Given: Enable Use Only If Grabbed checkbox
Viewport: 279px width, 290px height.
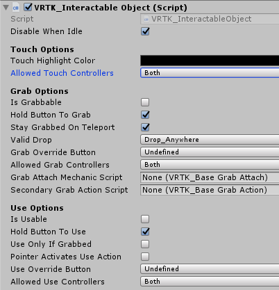Looking at the screenshot, I should [145, 244].
